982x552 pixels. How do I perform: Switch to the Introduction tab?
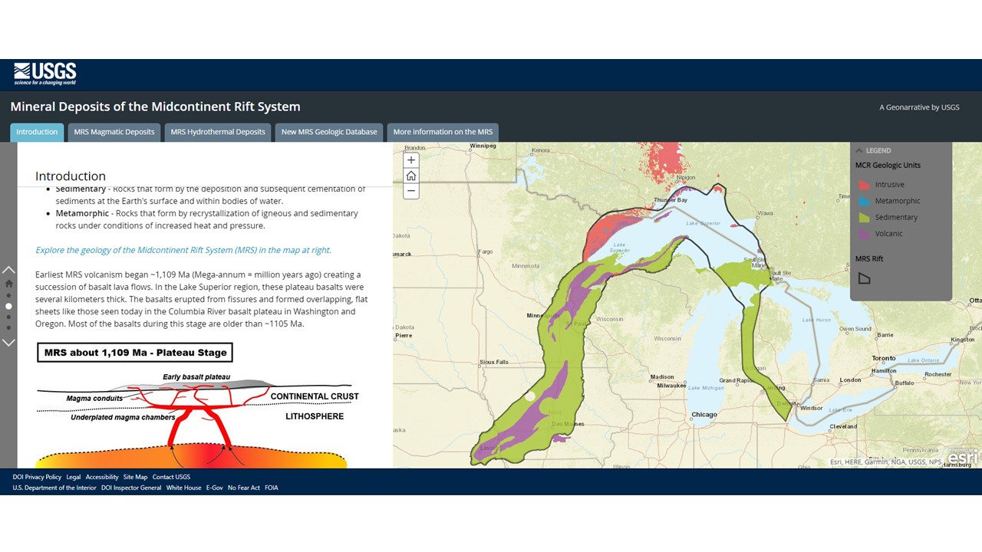tap(37, 132)
